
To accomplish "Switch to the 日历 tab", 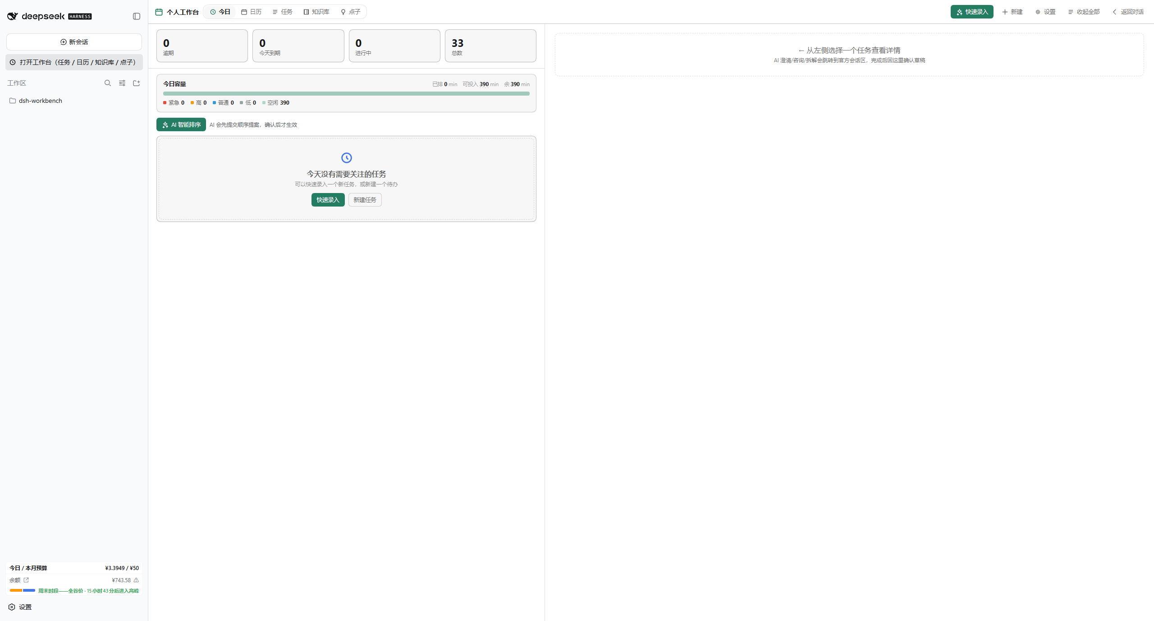I will [x=251, y=12].
